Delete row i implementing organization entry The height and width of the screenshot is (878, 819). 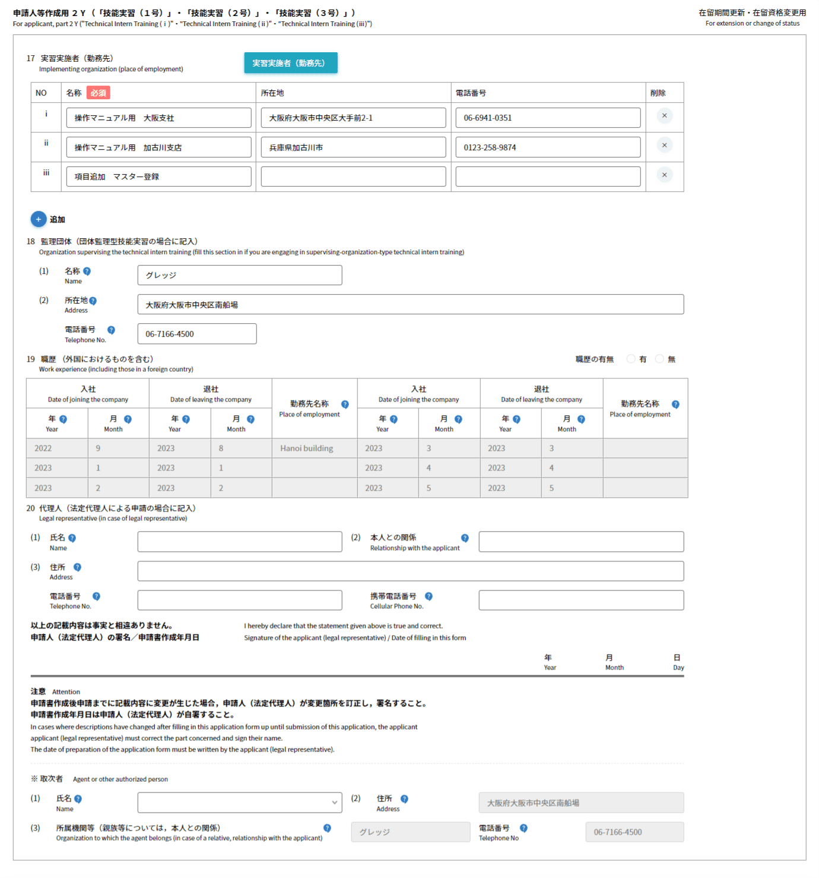point(664,116)
